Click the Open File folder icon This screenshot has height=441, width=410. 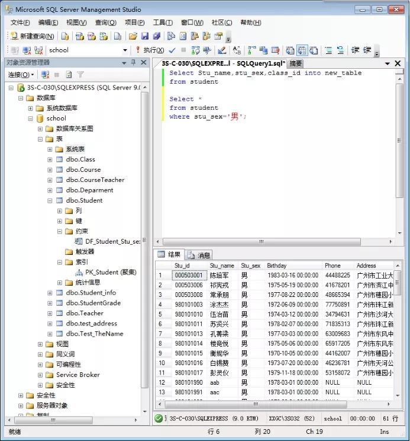pos(133,36)
